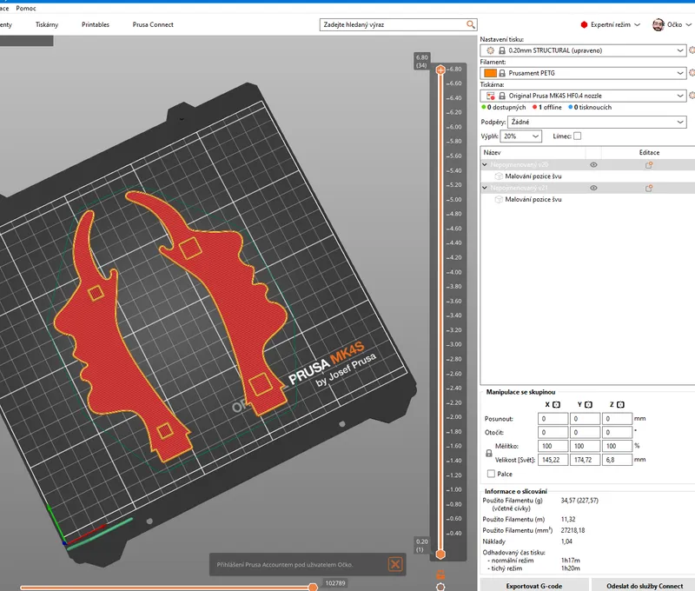Toggle visibility of Nepojmenovaný v21
The width and height of the screenshot is (695, 591).
click(593, 188)
